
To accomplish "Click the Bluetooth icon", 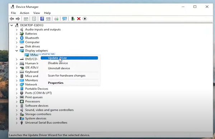I will (x=22, y=38).
